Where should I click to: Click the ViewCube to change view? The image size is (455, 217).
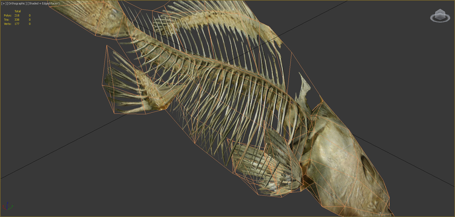point(440,14)
